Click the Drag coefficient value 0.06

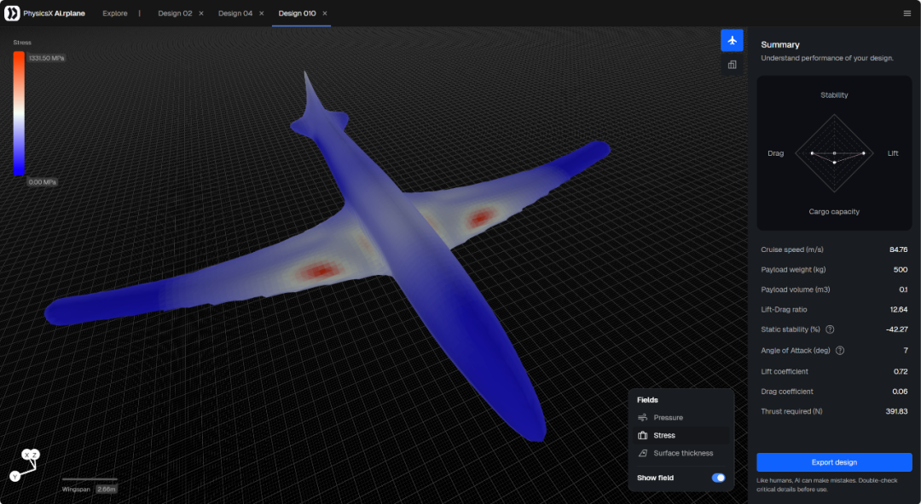[x=900, y=392]
